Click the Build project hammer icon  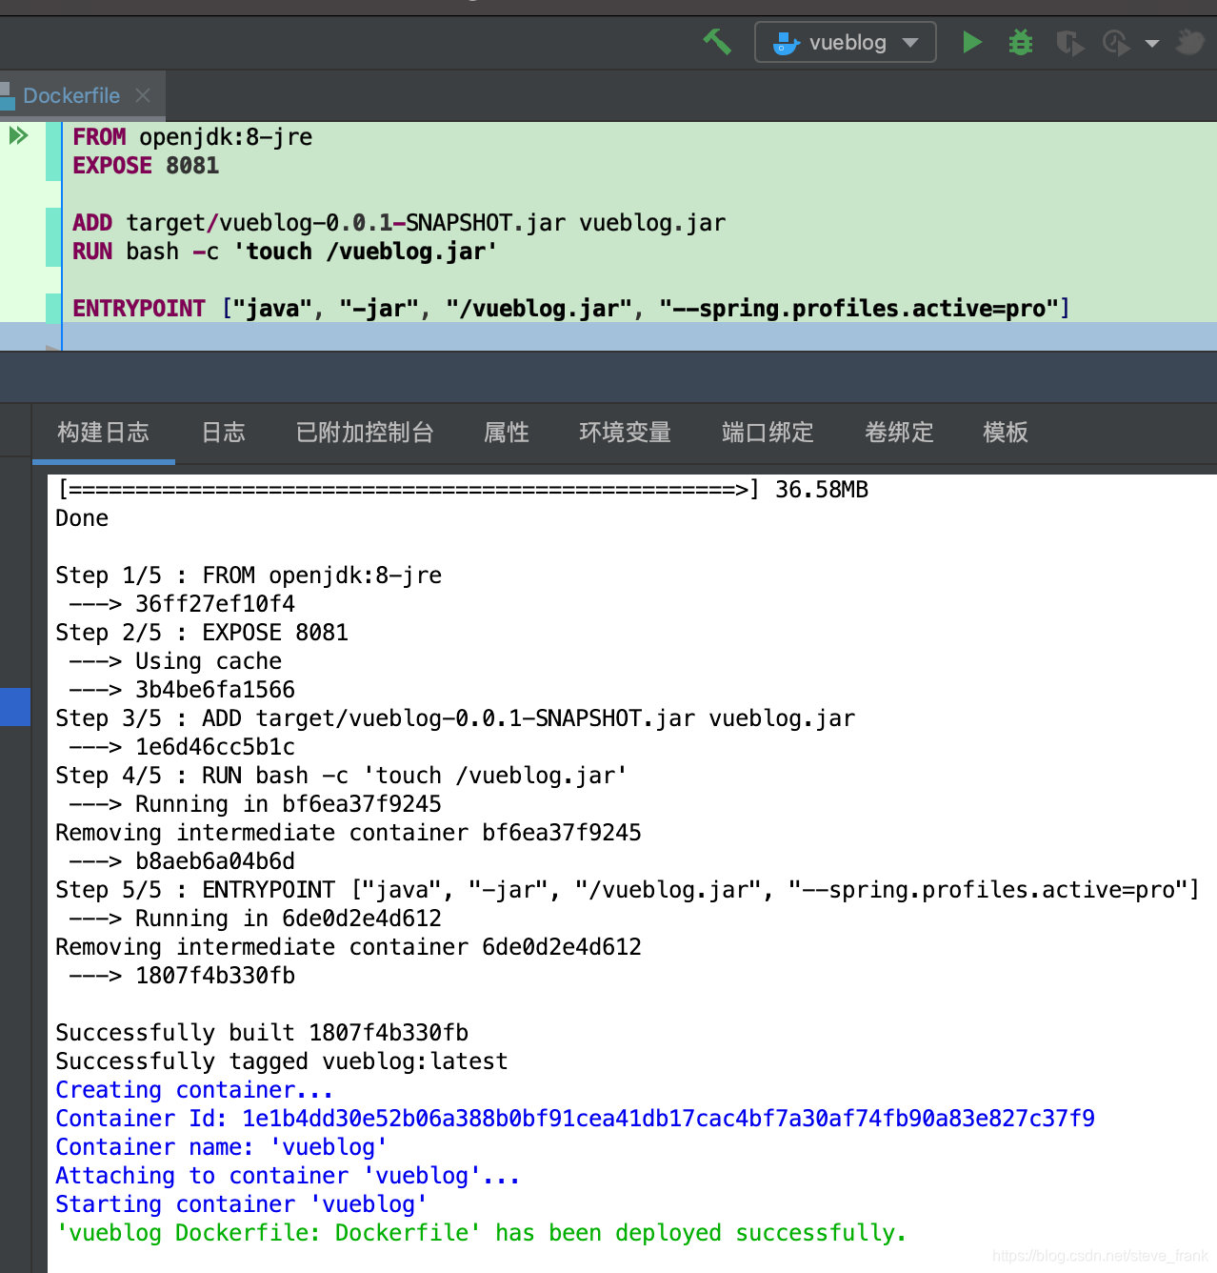coord(717,42)
